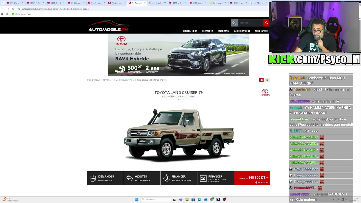Click the 4.2 L DIESEL 4X4 SIMPLE CABINE breadcrumb
This screenshot has height=203, width=361.
(151, 80)
